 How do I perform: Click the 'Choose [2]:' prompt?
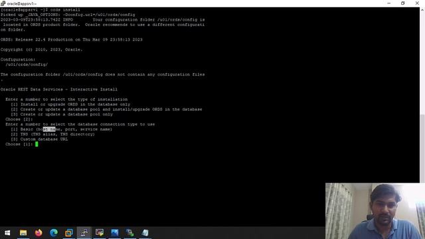19,119
